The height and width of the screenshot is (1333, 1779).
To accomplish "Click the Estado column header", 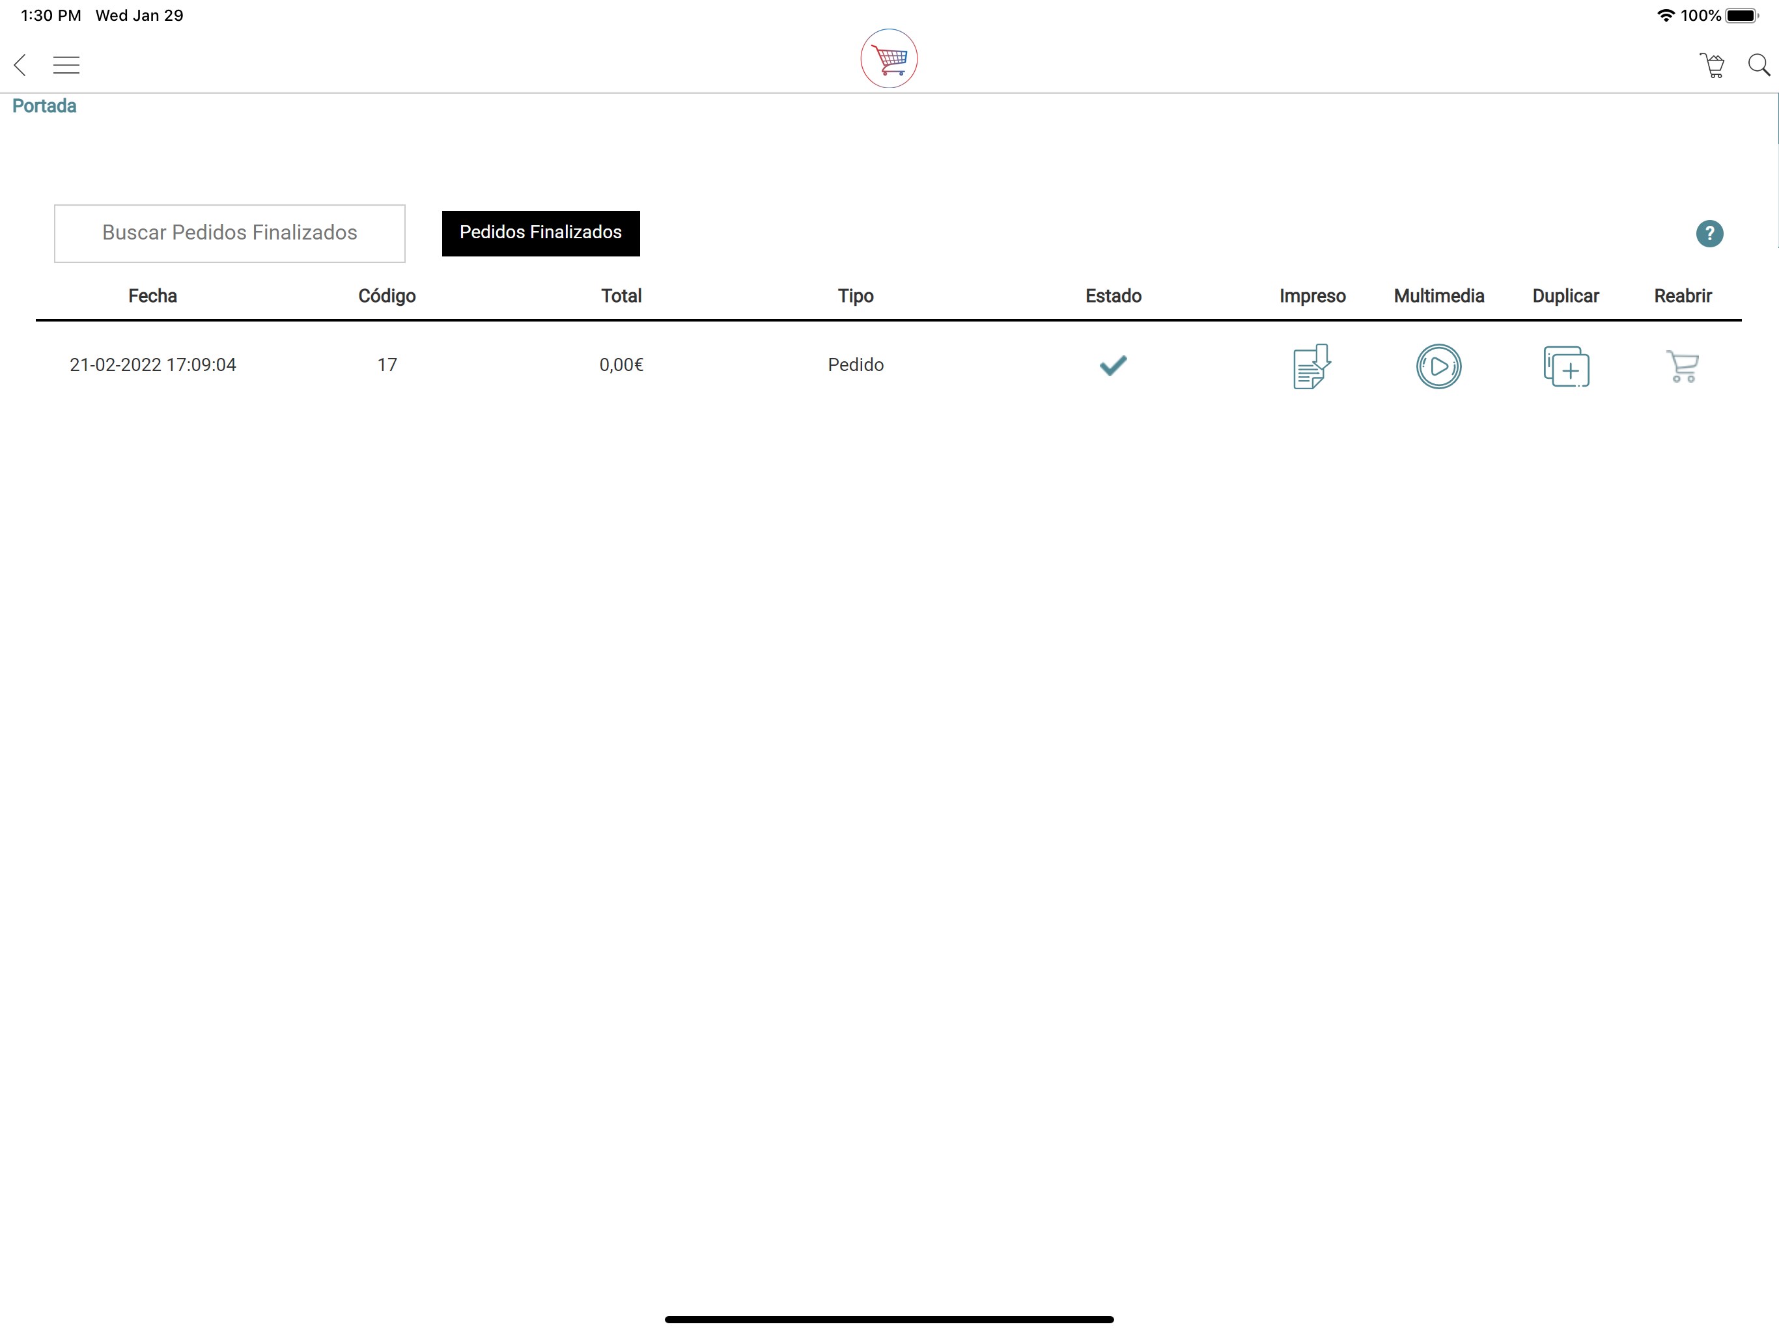I will coord(1113,296).
